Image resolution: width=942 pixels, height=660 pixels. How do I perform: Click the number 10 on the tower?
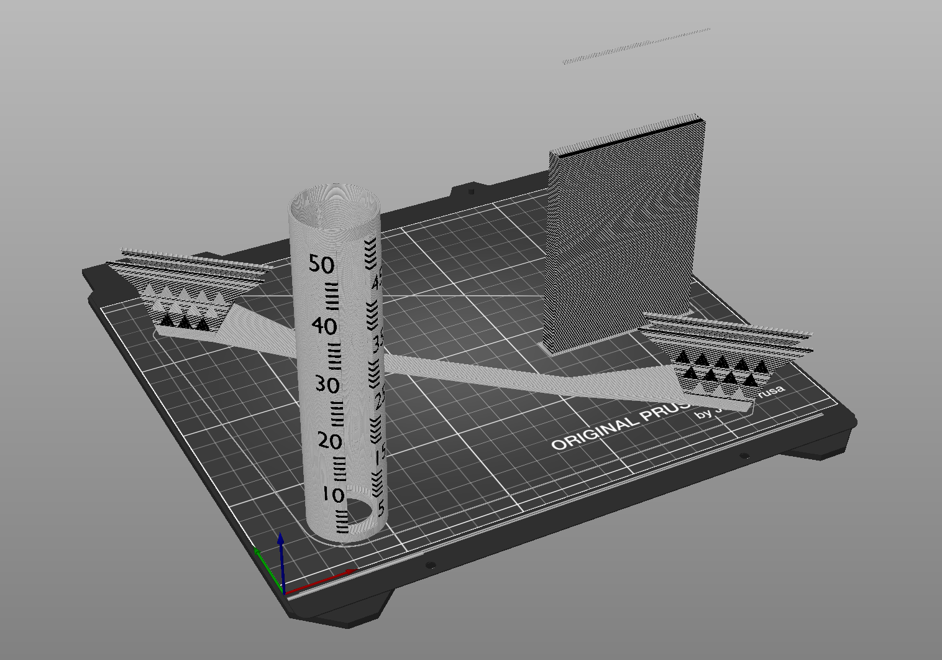[x=332, y=495]
